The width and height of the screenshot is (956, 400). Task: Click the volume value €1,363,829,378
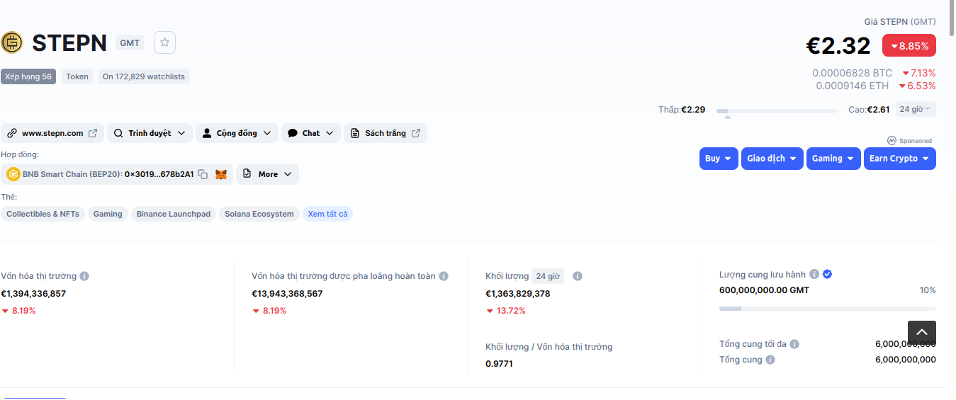[518, 294]
